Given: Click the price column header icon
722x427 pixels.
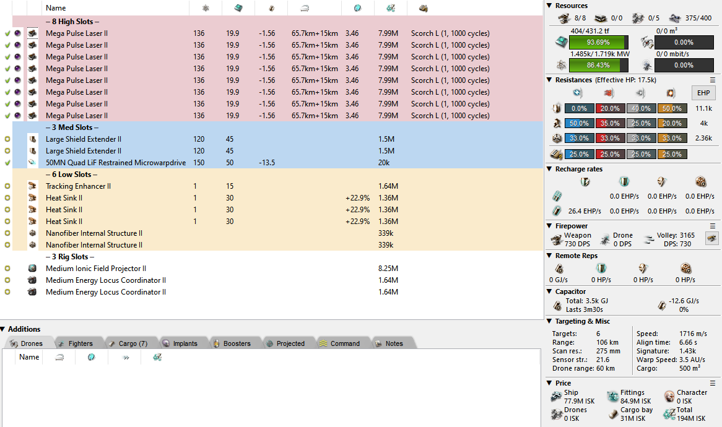Looking at the screenshot, I should pyautogui.click(x=390, y=8).
